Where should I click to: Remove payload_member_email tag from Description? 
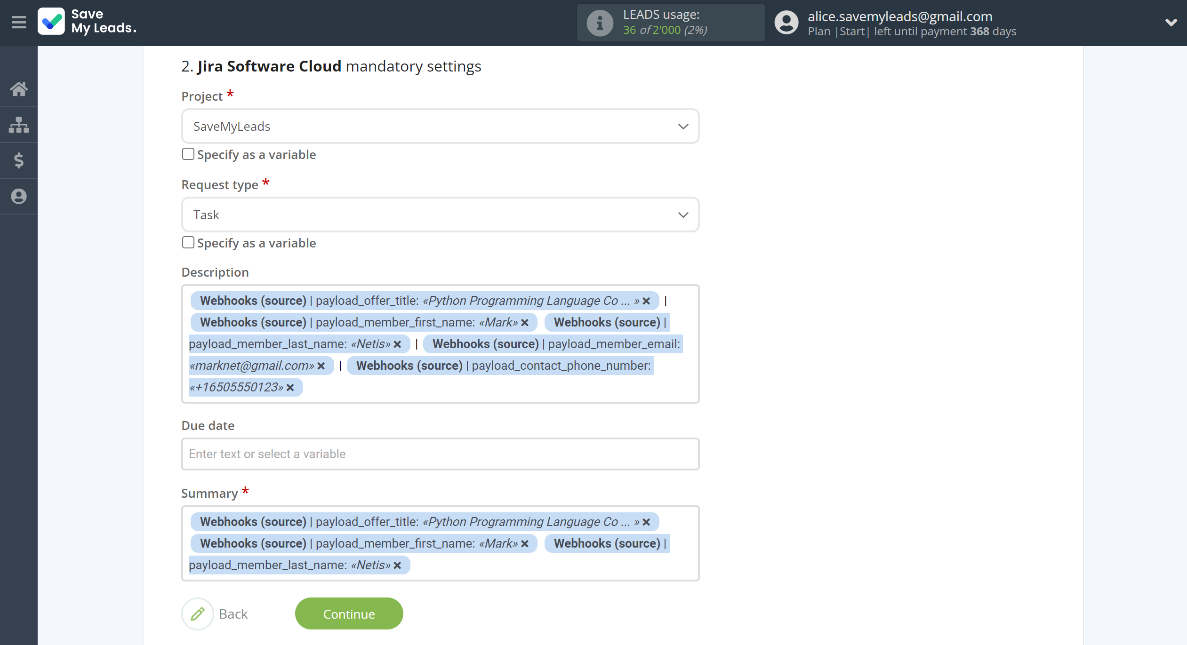pyautogui.click(x=321, y=366)
